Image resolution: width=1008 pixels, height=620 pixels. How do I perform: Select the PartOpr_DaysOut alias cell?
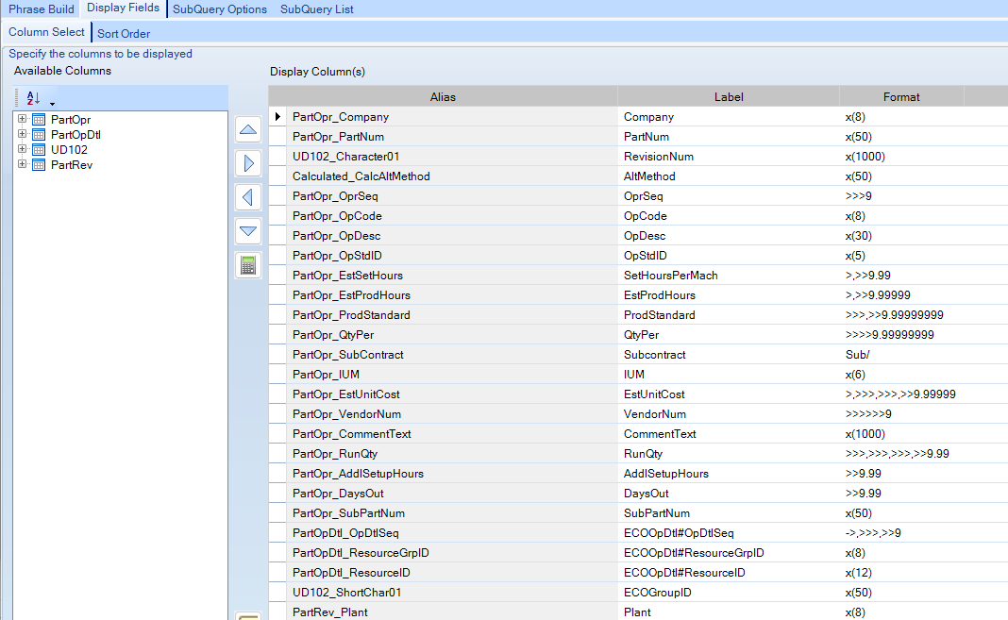(452, 494)
